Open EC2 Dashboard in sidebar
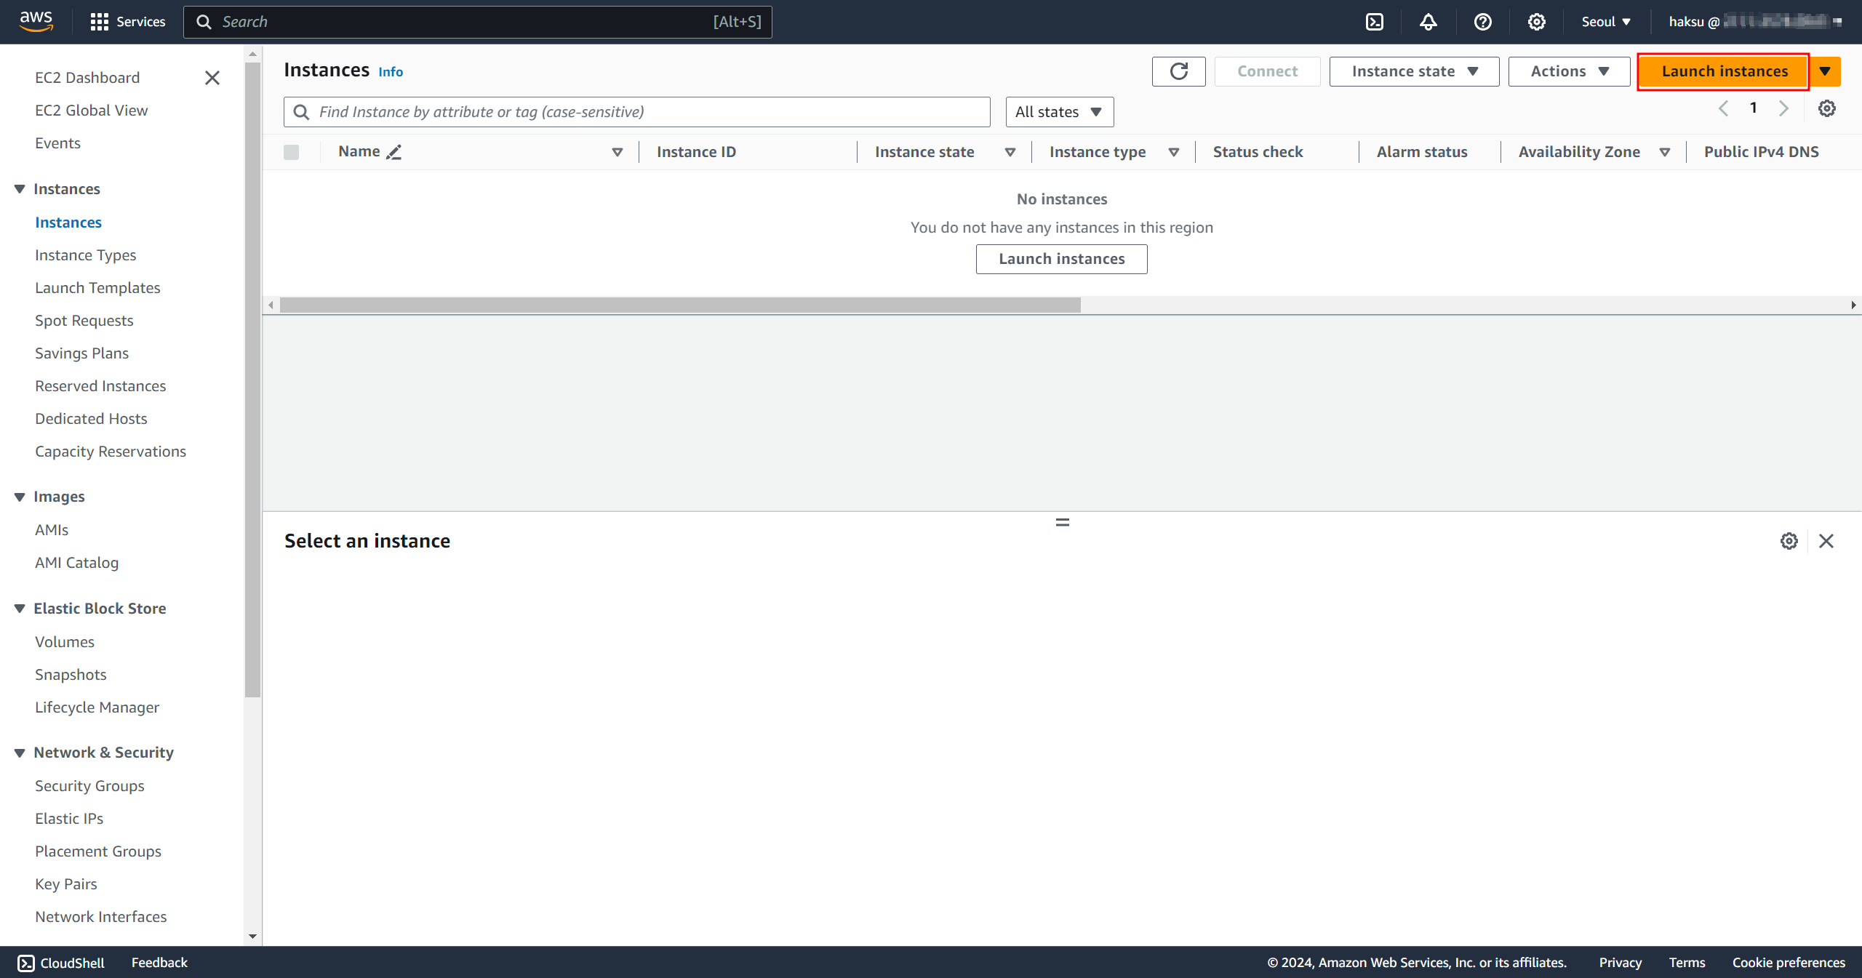The width and height of the screenshot is (1862, 978). (x=87, y=78)
